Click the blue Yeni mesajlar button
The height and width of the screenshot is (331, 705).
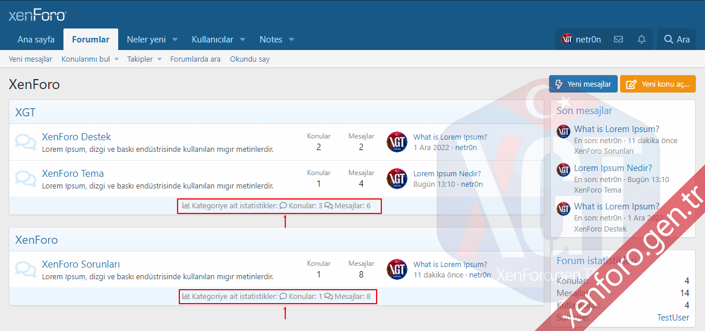(583, 84)
